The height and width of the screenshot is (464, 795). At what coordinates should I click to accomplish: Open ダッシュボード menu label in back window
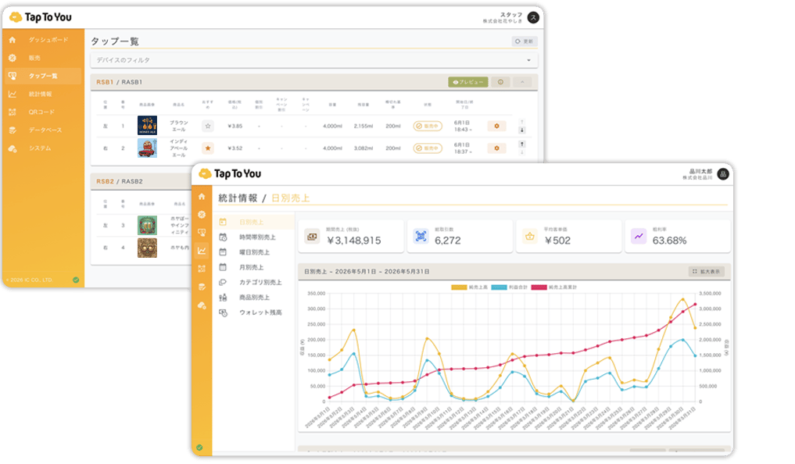click(48, 40)
